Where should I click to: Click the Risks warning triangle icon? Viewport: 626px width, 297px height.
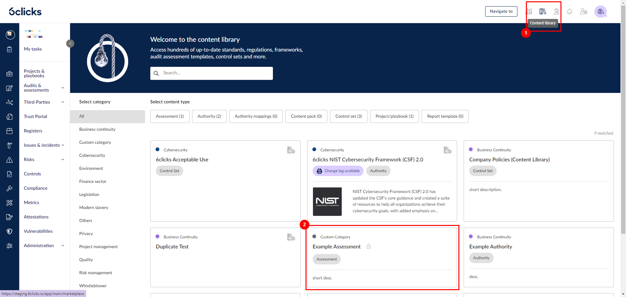9,160
